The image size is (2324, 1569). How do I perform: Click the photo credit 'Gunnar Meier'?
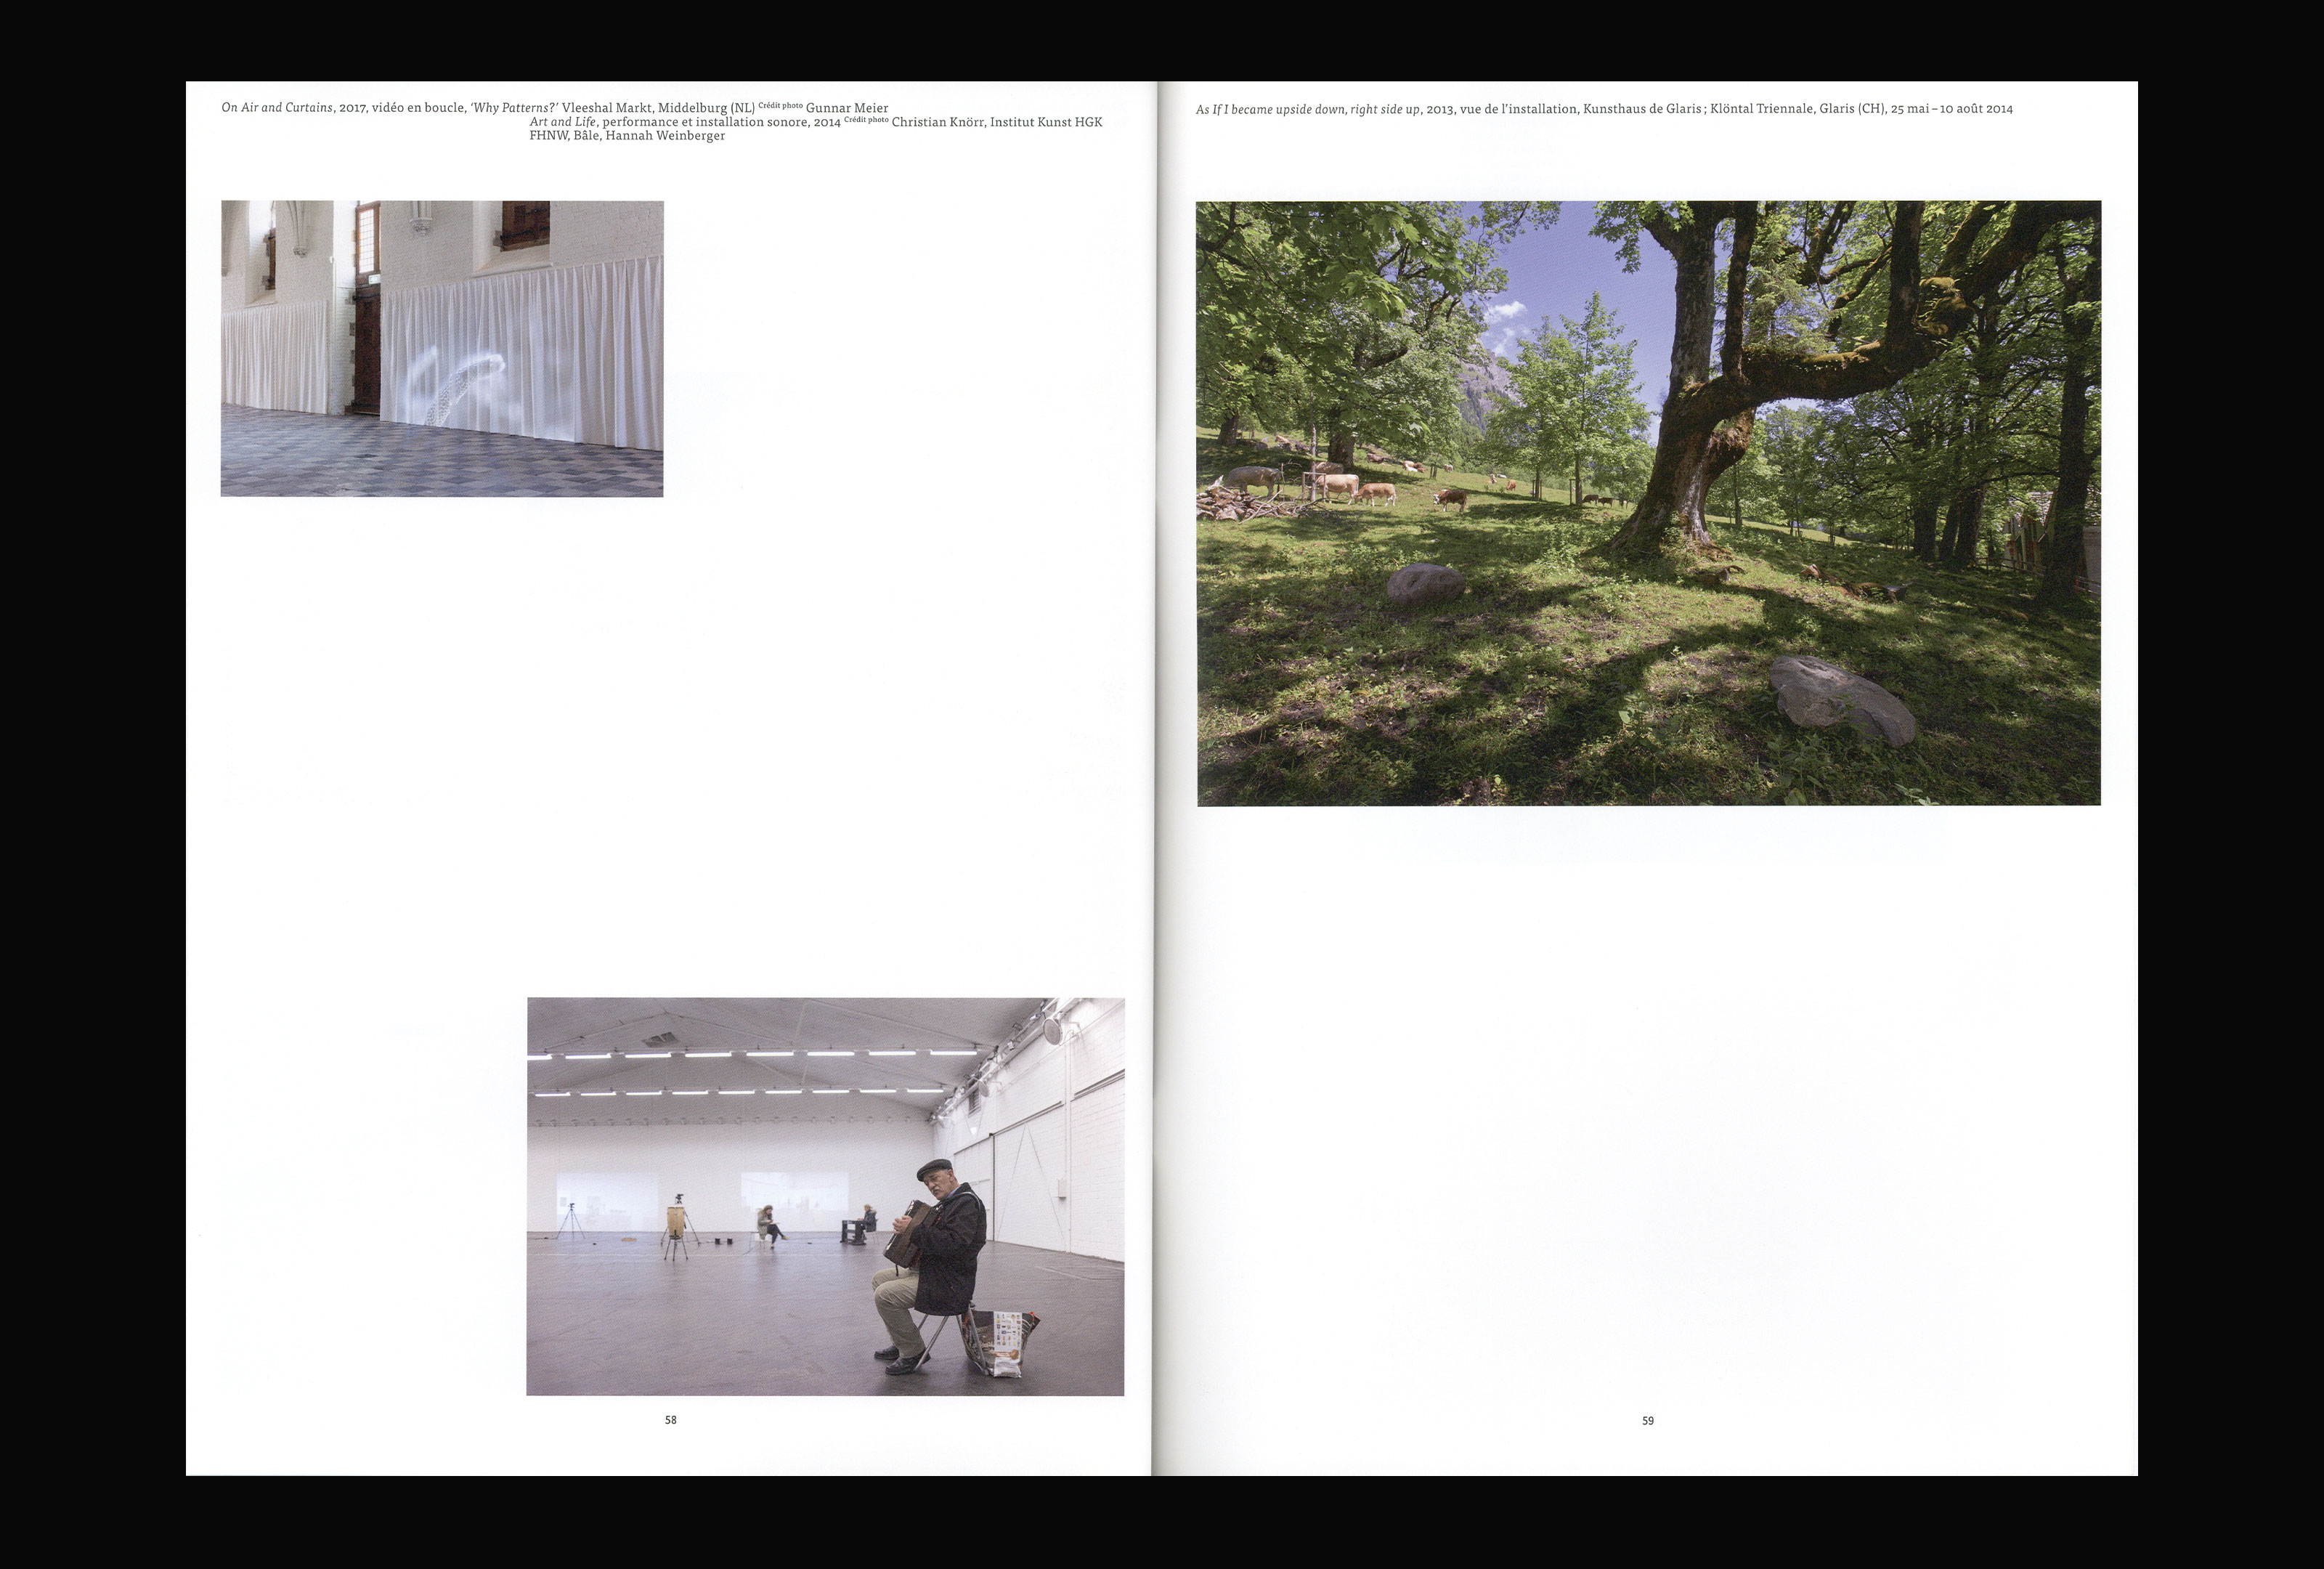[847, 108]
